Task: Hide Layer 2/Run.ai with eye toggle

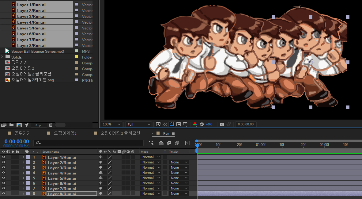Action: [x=3, y=162]
